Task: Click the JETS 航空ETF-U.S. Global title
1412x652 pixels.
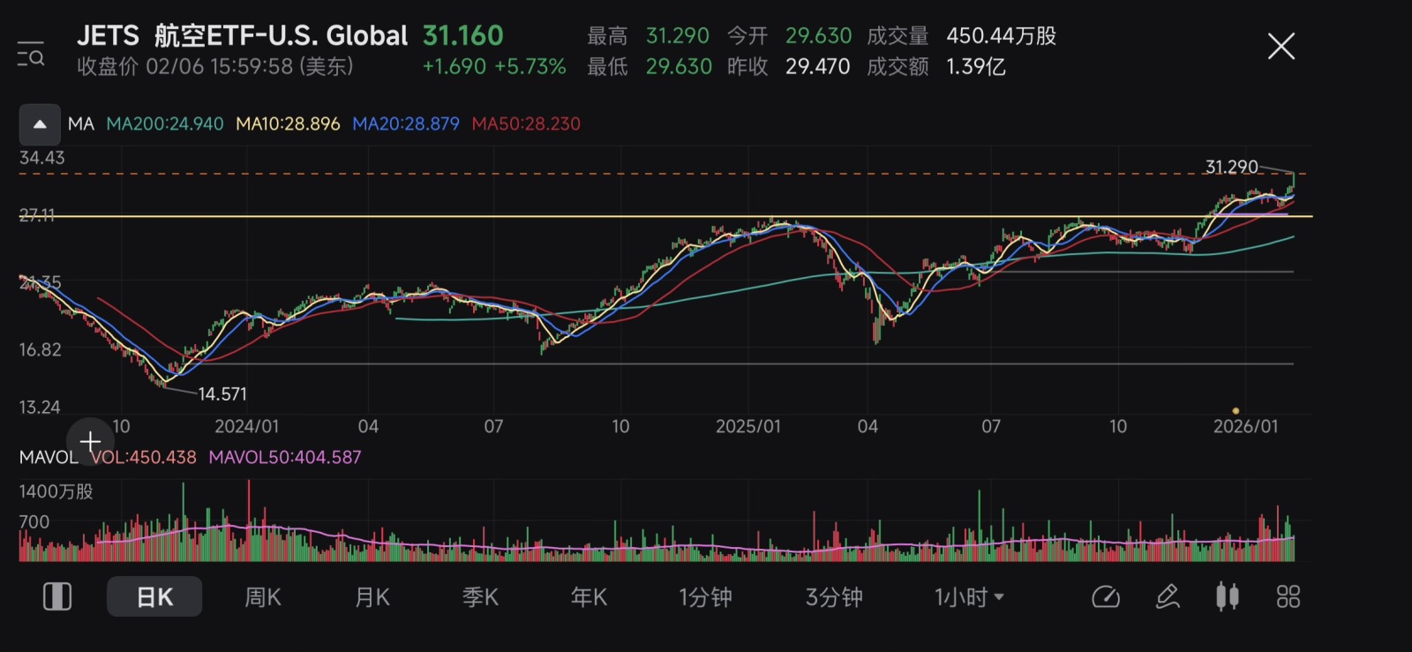Action: (x=242, y=35)
